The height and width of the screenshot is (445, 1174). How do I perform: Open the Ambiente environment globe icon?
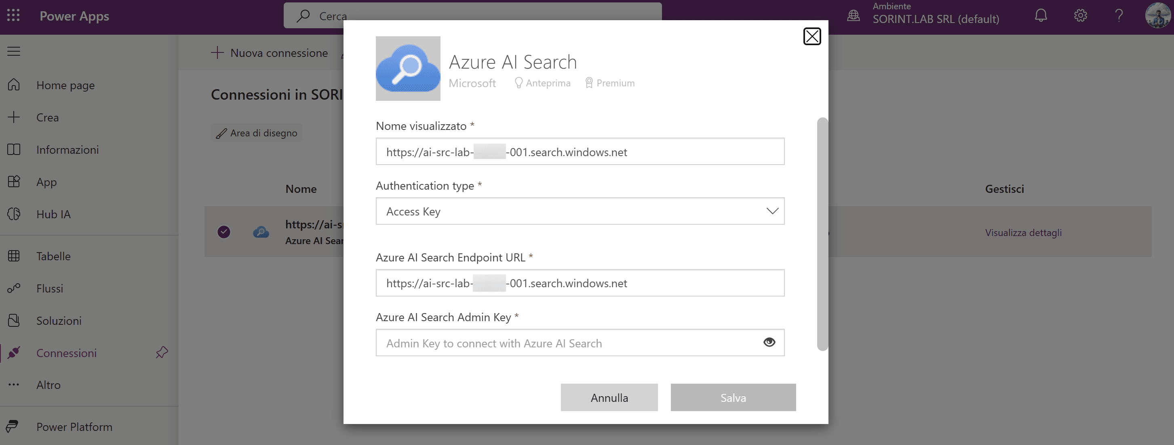853,15
